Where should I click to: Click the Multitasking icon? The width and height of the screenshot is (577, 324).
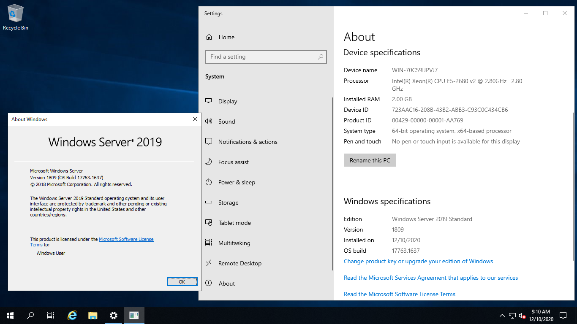point(209,243)
